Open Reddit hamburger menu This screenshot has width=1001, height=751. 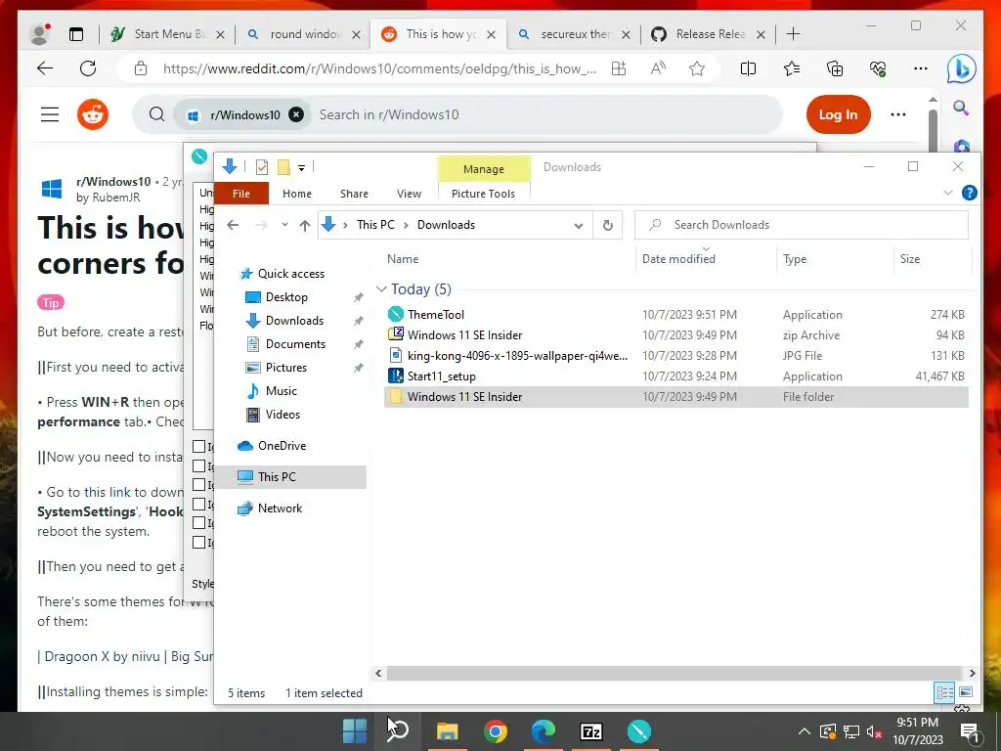pyautogui.click(x=50, y=114)
